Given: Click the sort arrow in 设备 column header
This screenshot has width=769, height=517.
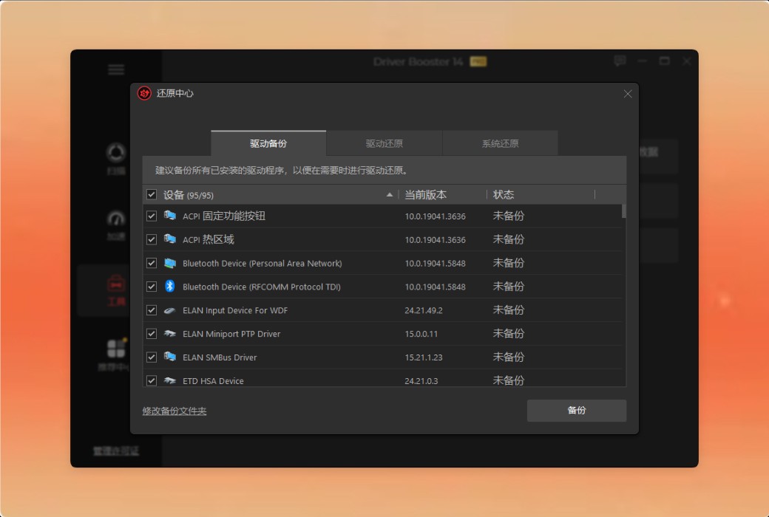Looking at the screenshot, I should 390,194.
